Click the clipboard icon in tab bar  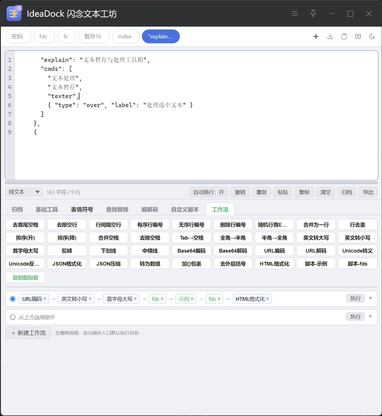344,37
